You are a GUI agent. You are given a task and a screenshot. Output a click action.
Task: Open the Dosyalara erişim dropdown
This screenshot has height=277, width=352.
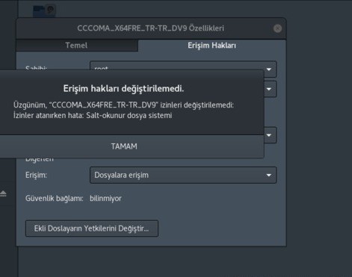point(183,175)
